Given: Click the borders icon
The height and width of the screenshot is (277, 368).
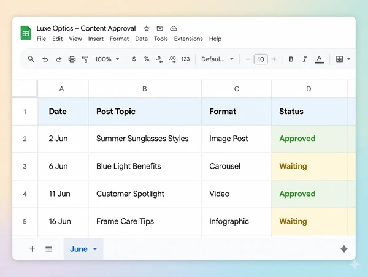Looking at the screenshot, I should tap(339, 59).
